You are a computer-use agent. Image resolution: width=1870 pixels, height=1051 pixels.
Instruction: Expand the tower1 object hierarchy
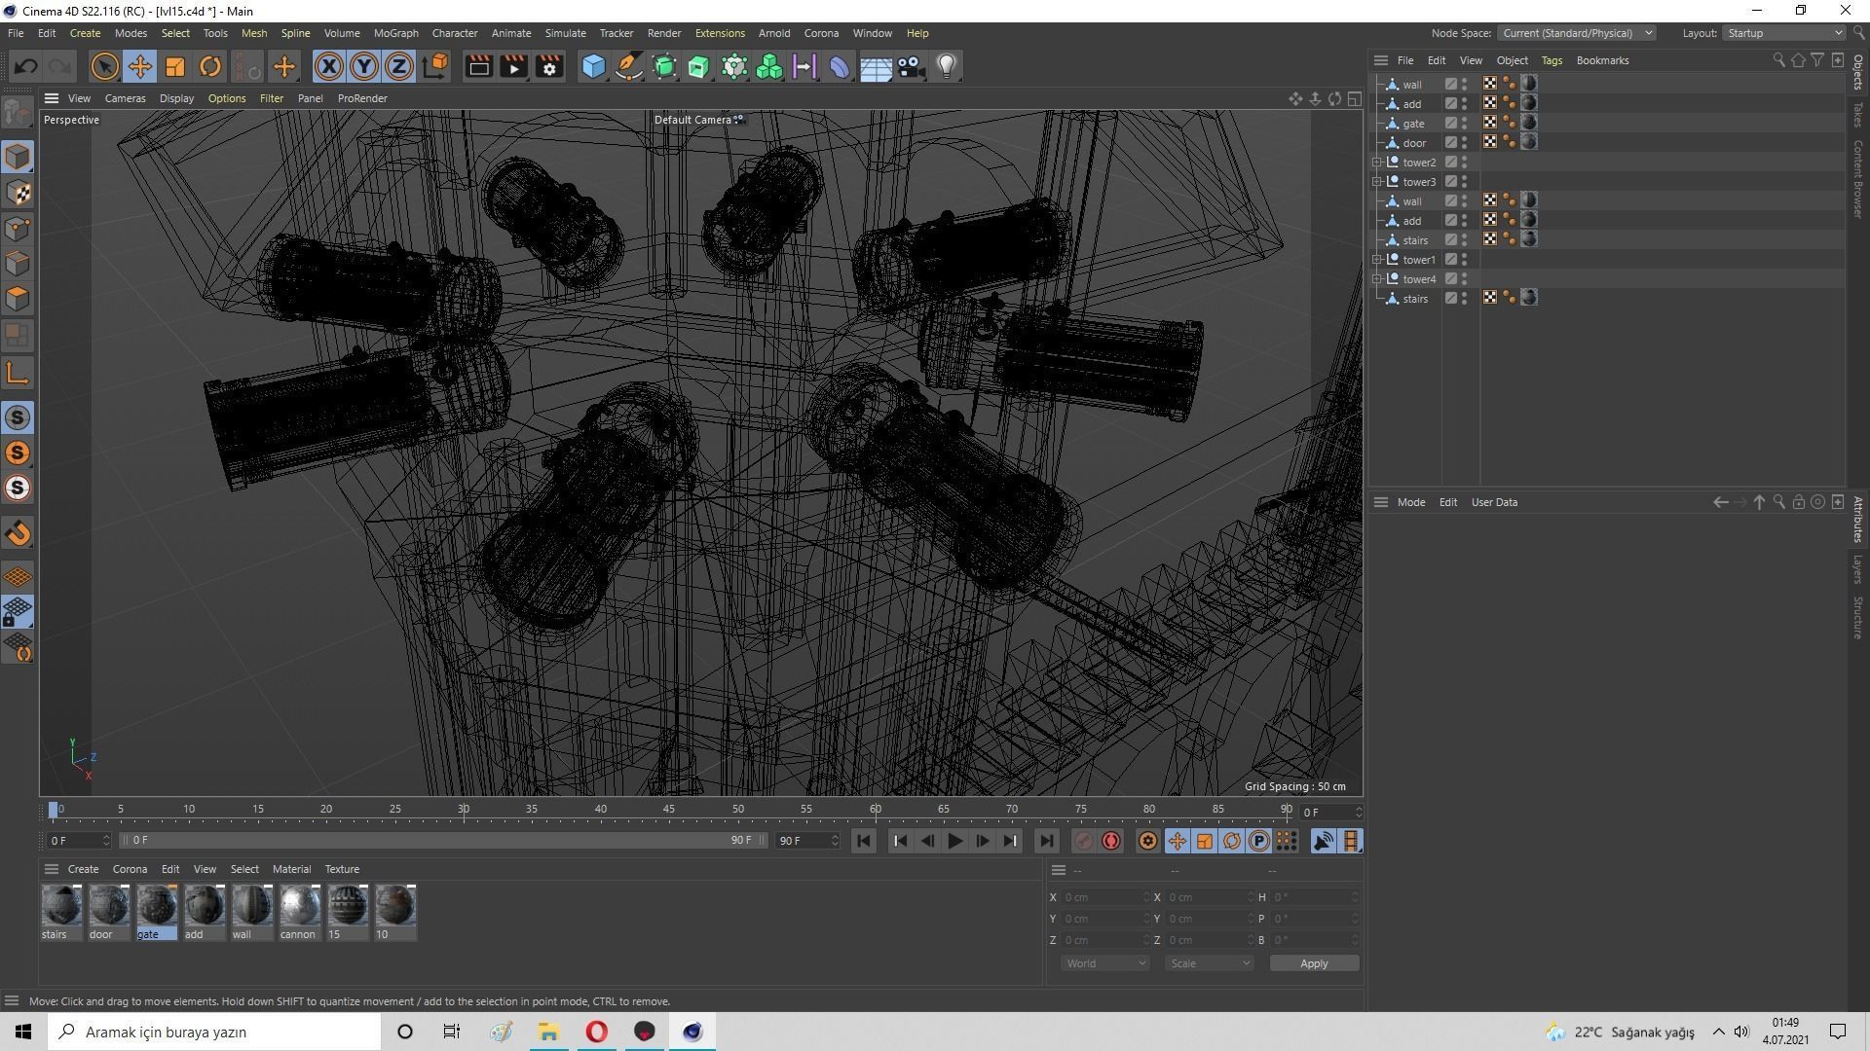[x=1377, y=260]
